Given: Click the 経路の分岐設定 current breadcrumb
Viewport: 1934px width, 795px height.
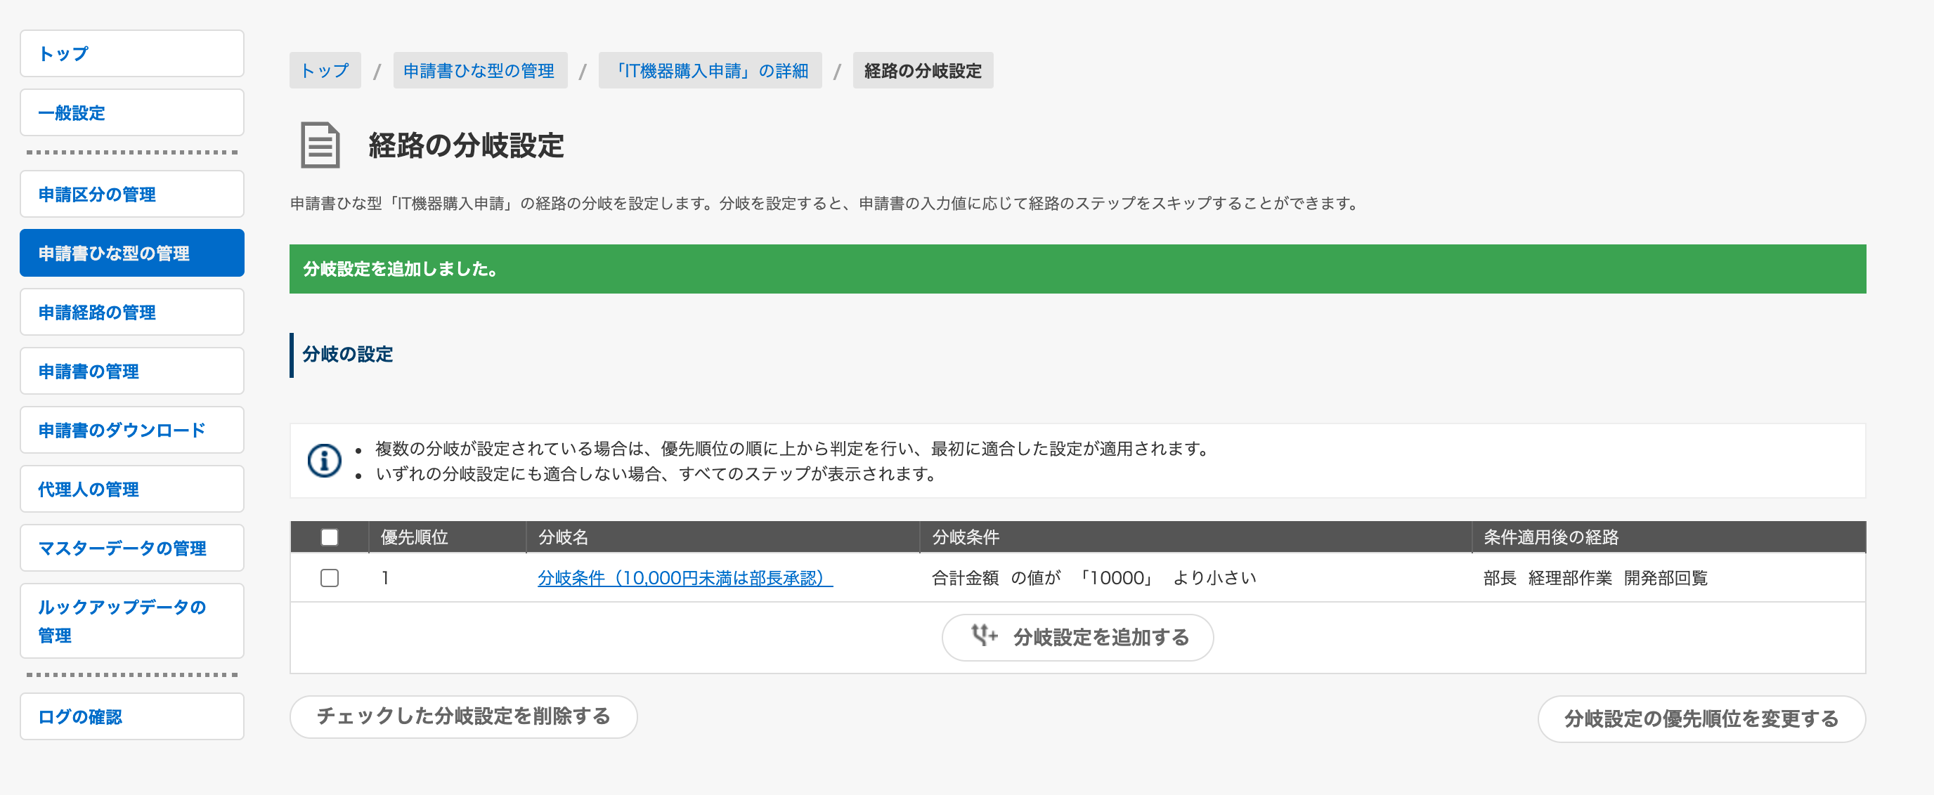Looking at the screenshot, I should (x=923, y=70).
